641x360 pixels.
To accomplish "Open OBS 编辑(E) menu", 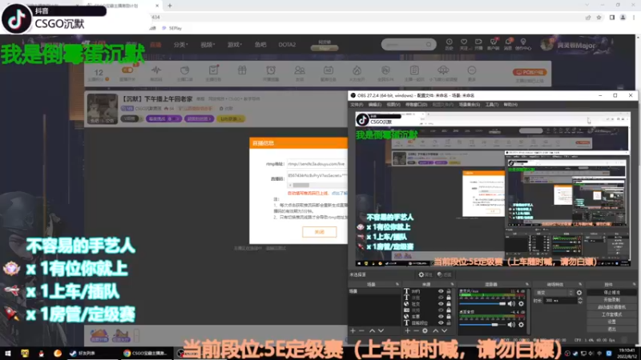I will (375, 105).
